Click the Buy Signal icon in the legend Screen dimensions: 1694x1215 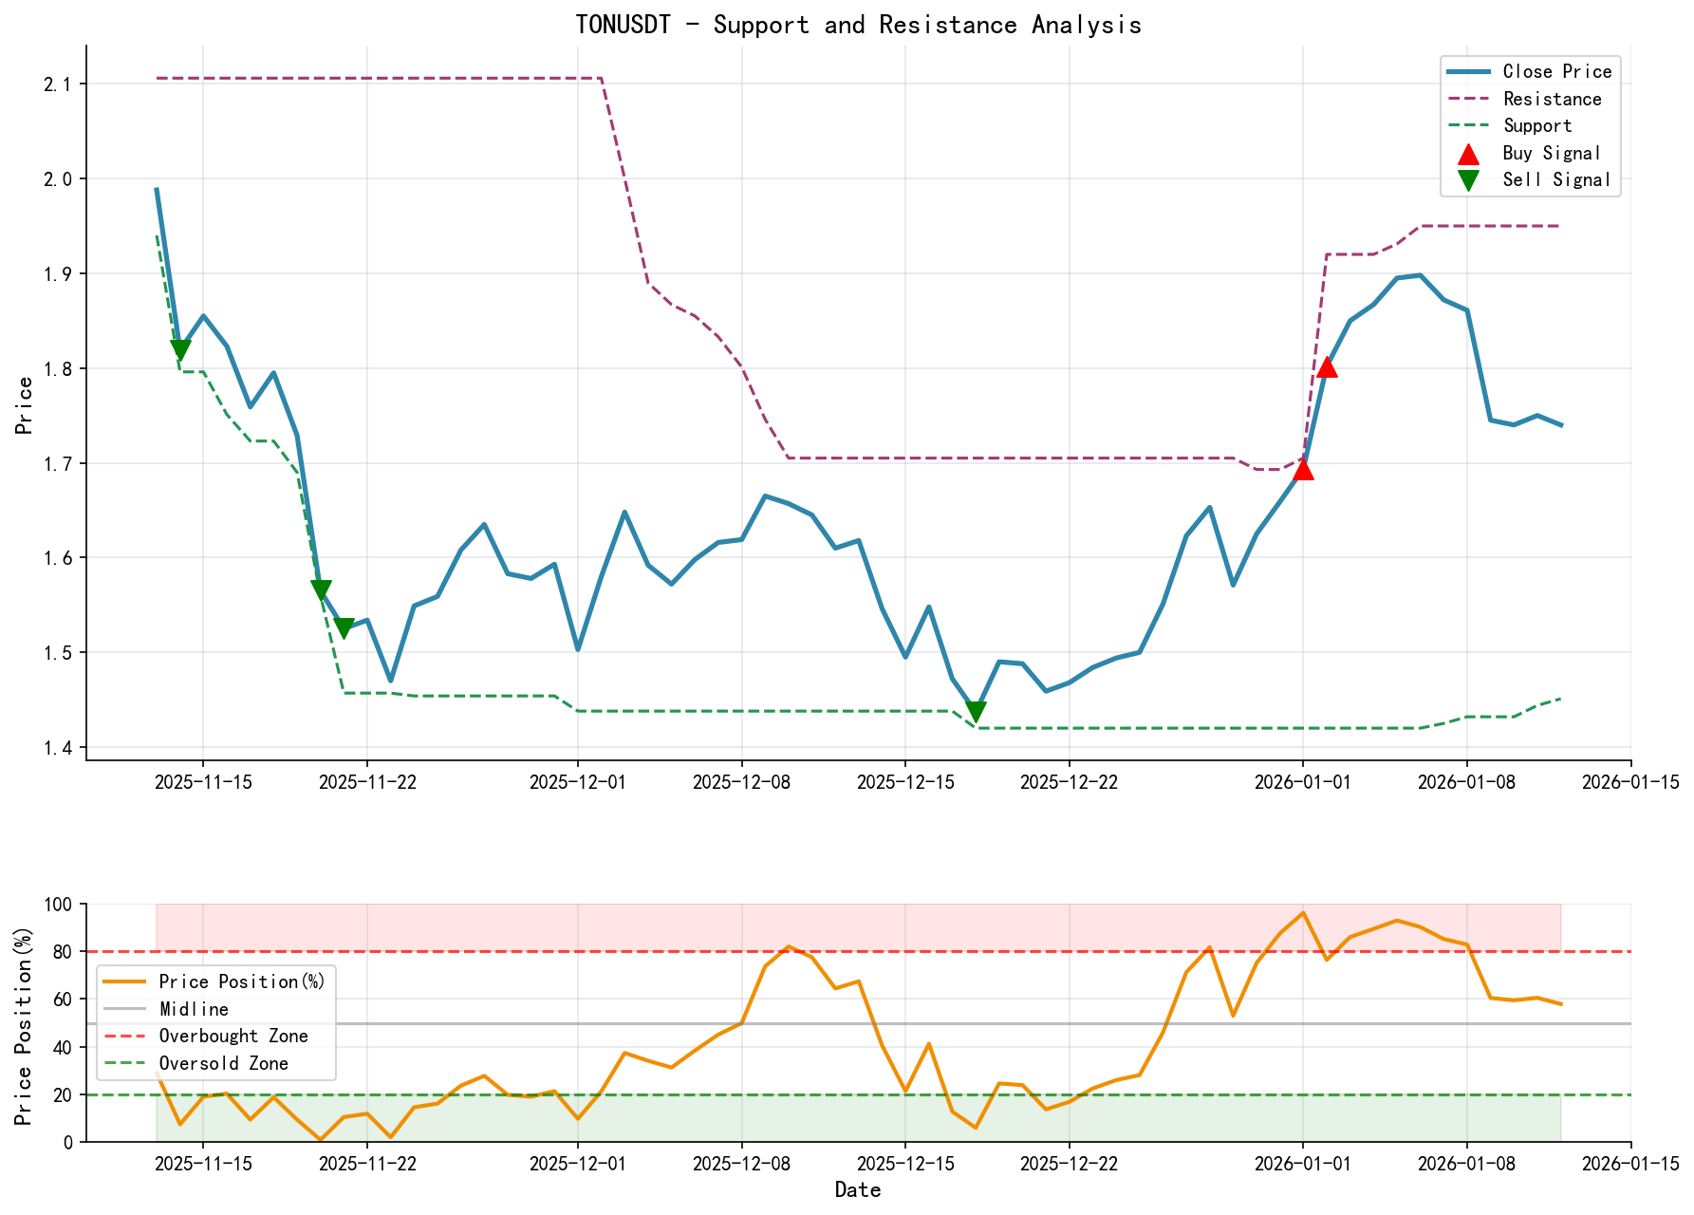pyautogui.click(x=1466, y=152)
